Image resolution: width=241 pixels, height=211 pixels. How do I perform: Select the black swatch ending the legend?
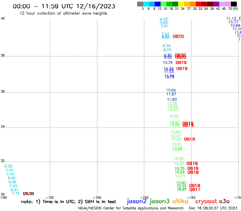pos(234,4)
